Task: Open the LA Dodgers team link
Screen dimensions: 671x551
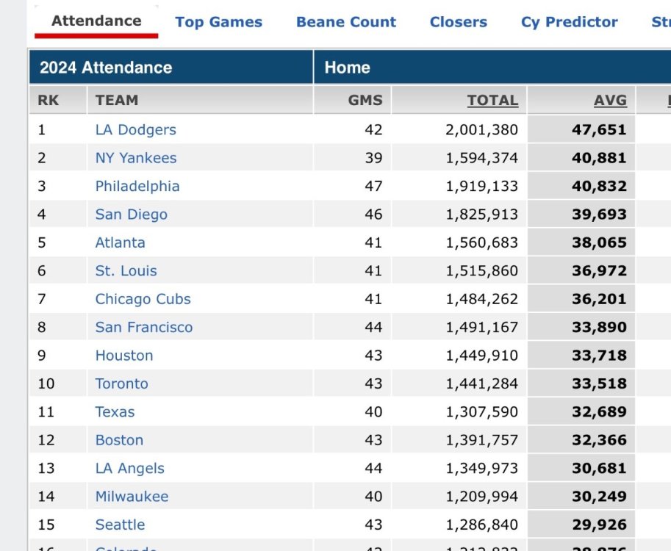Action: pos(136,130)
